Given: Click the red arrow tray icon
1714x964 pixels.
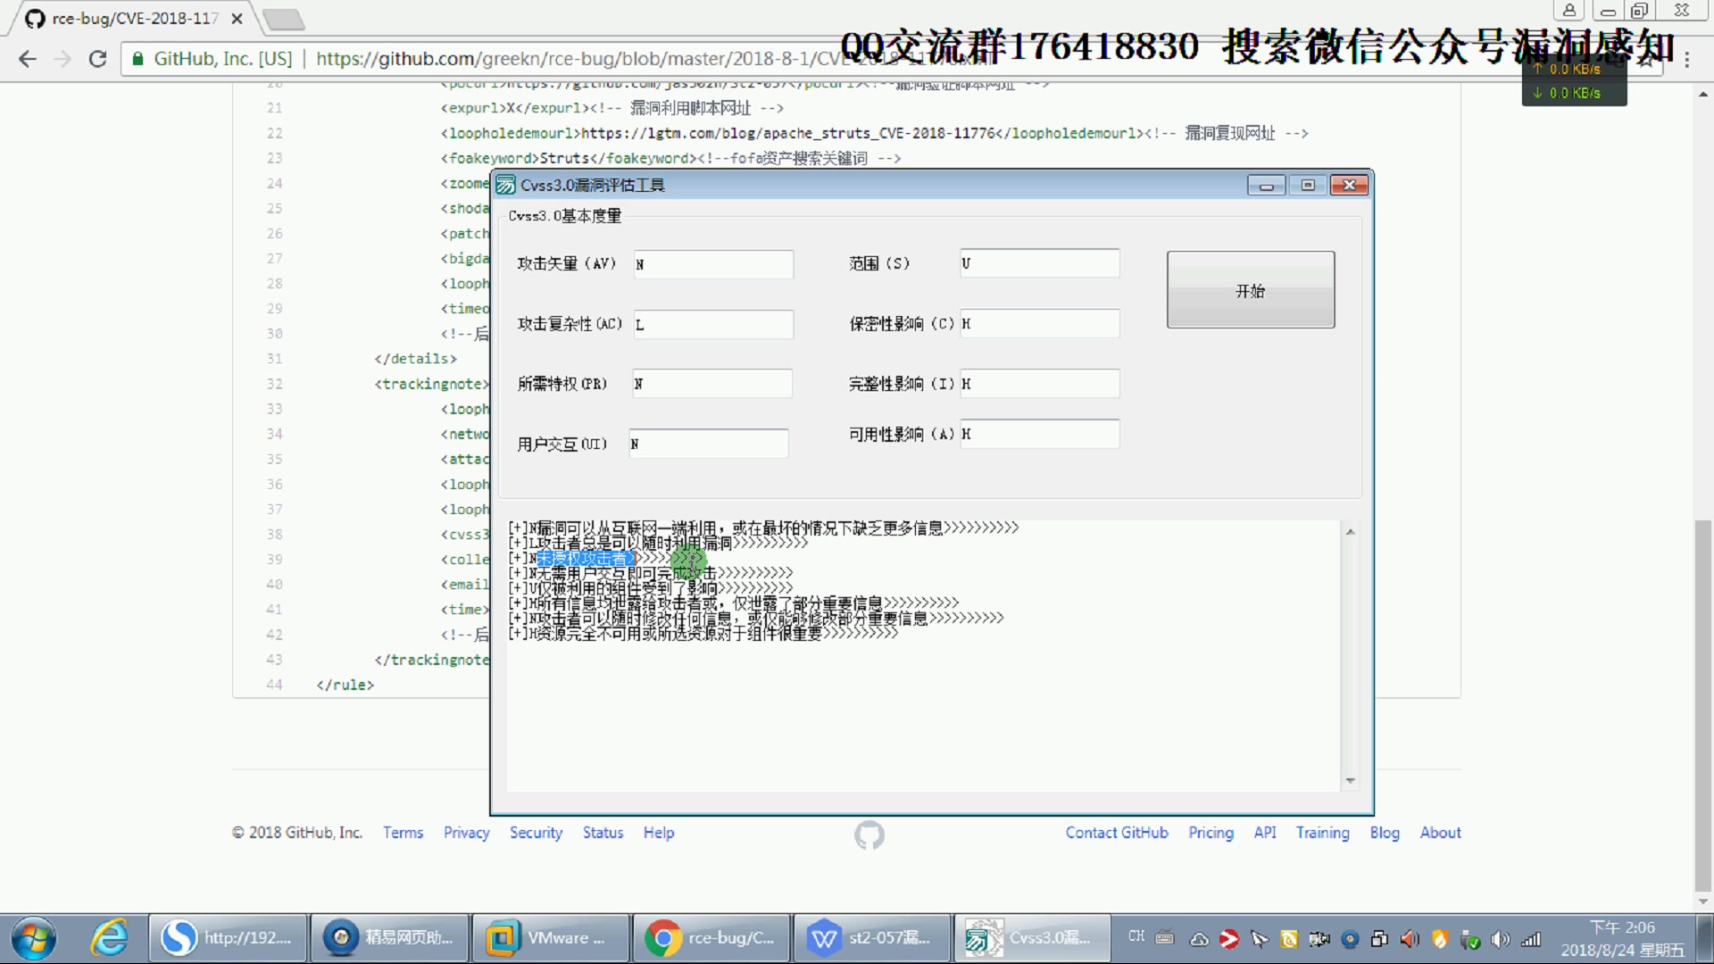Looking at the screenshot, I should tap(1229, 939).
